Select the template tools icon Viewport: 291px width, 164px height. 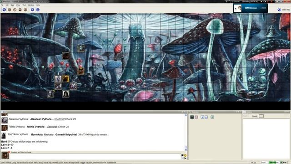[15, 10]
